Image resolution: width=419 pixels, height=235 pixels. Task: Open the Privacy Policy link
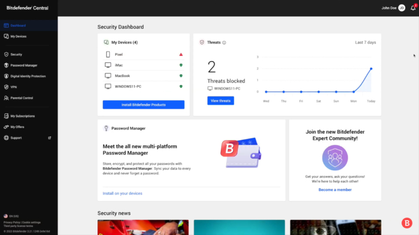[x=12, y=223]
